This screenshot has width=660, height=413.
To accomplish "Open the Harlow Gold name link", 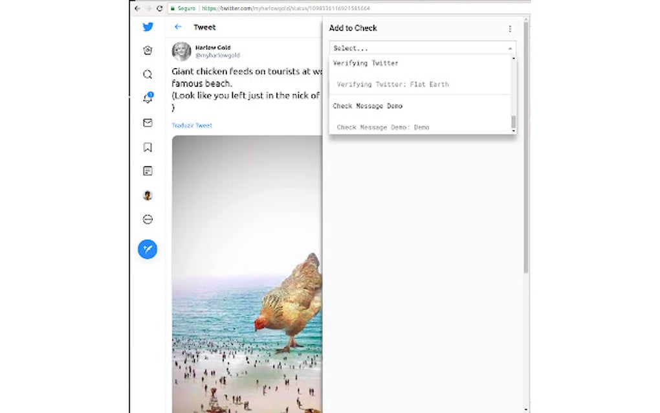I will [x=213, y=47].
